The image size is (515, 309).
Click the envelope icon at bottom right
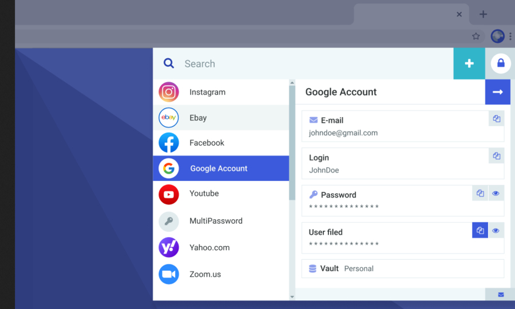(x=501, y=295)
